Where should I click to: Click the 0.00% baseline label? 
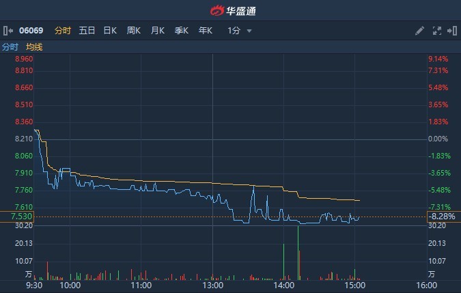tap(438, 139)
